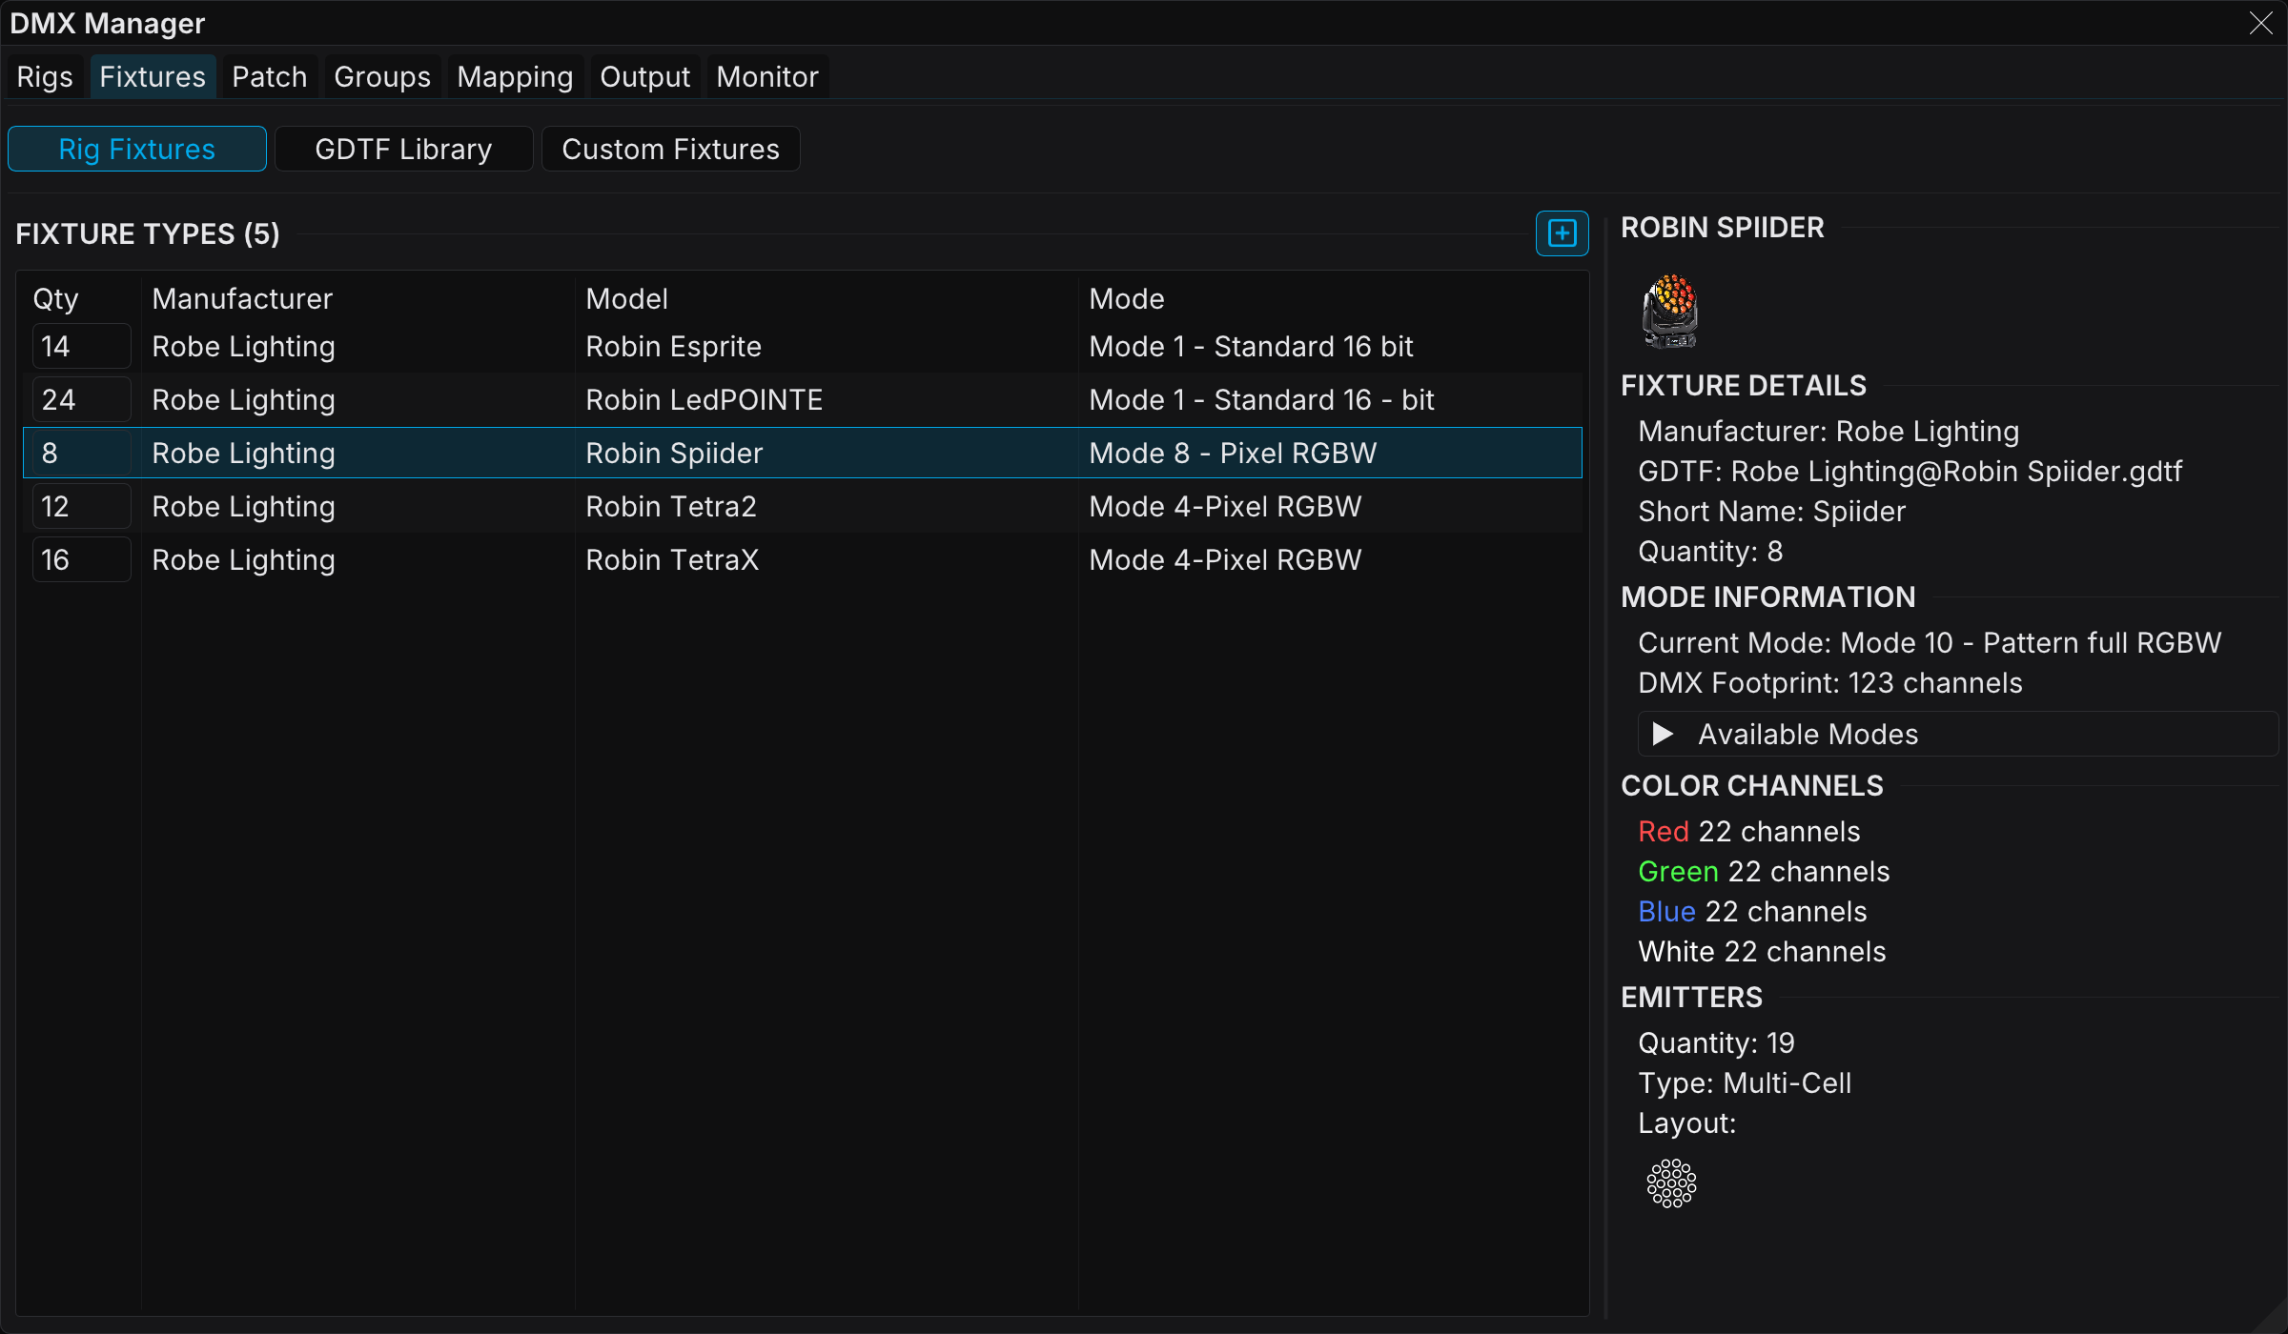This screenshot has width=2288, height=1334.
Task: Select the Robin TetraX row
Action: coord(803,559)
